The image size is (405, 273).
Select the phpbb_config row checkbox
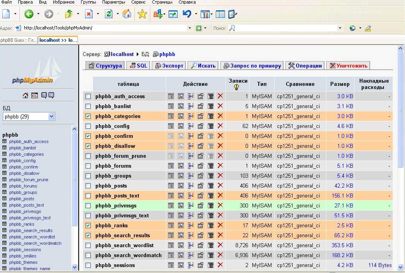click(x=88, y=126)
